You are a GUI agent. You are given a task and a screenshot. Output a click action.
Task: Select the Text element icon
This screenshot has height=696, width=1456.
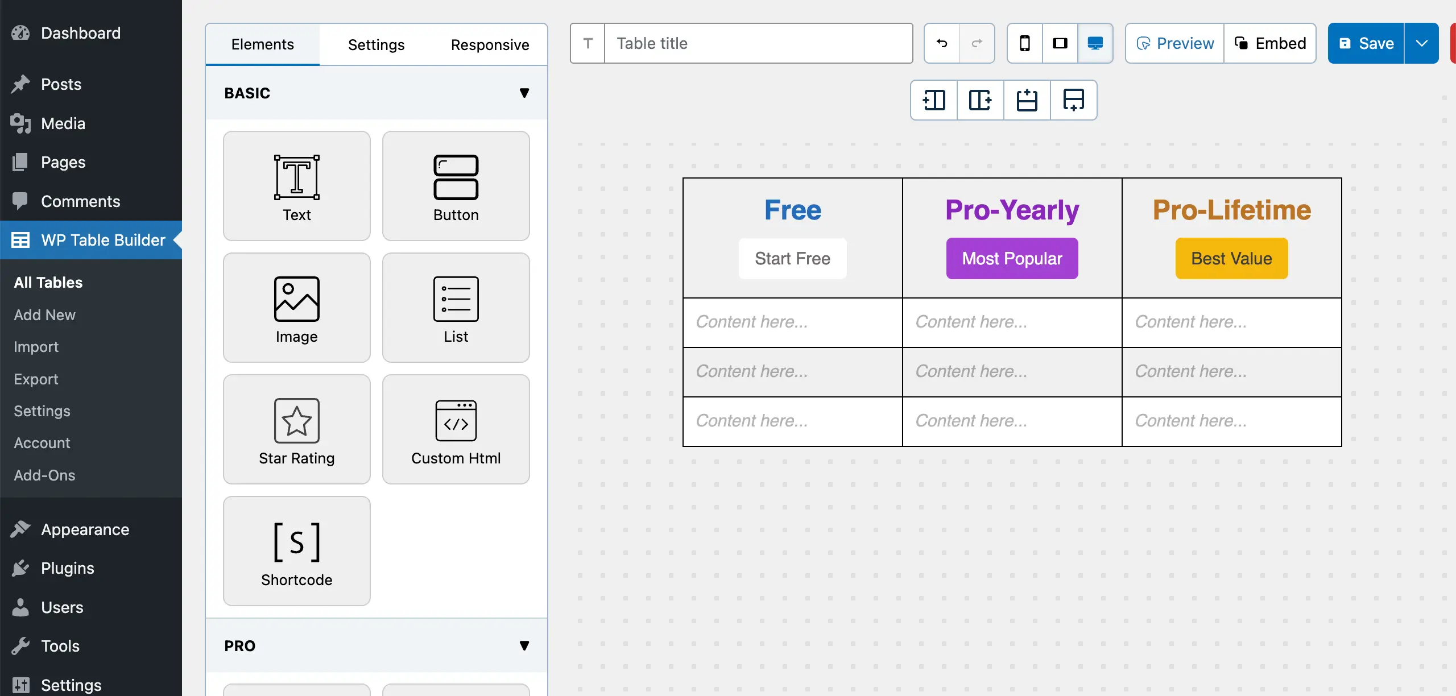click(x=296, y=177)
